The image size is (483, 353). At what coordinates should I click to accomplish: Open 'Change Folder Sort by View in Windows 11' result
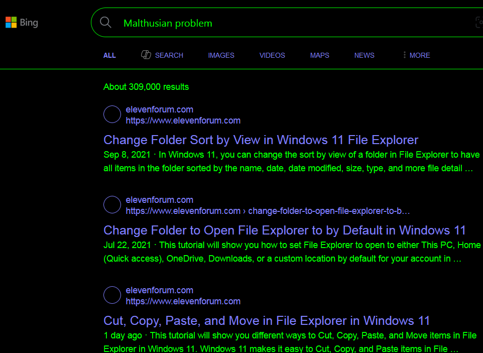pyautogui.click(x=261, y=140)
